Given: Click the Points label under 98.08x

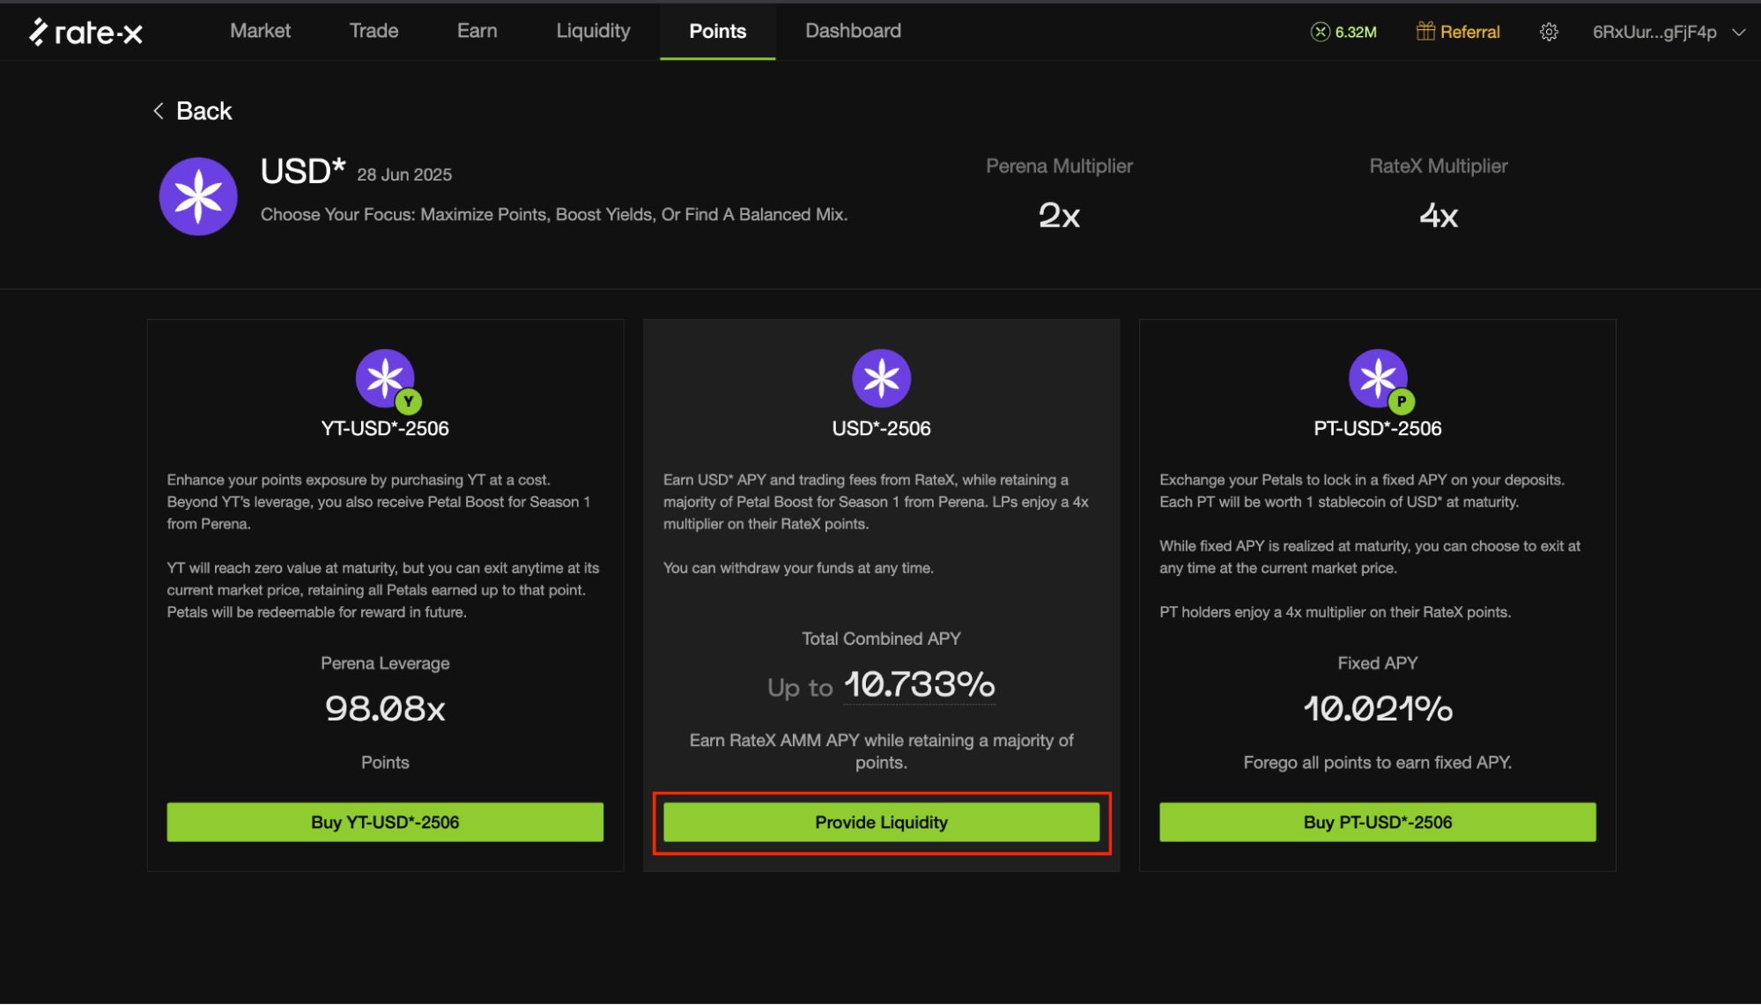Looking at the screenshot, I should [385, 762].
